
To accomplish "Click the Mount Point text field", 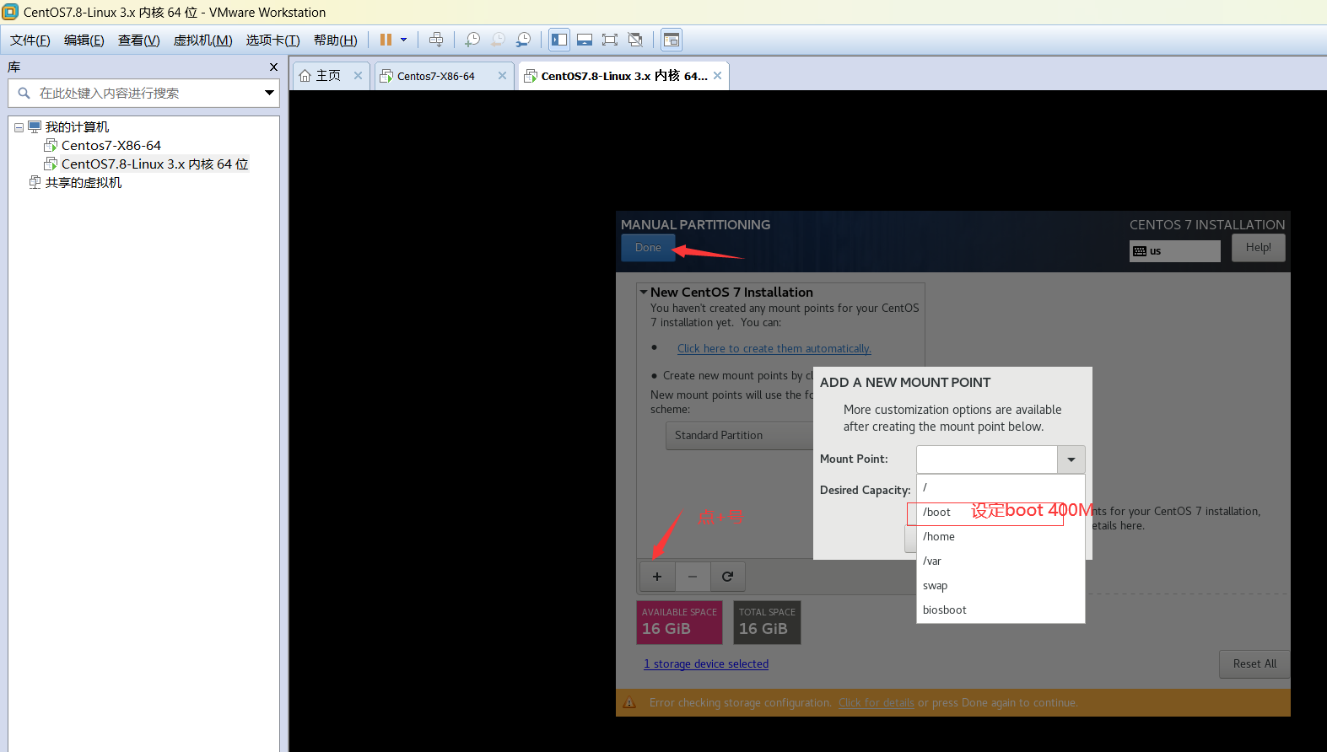I will pyautogui.click(x=986, y=459).
